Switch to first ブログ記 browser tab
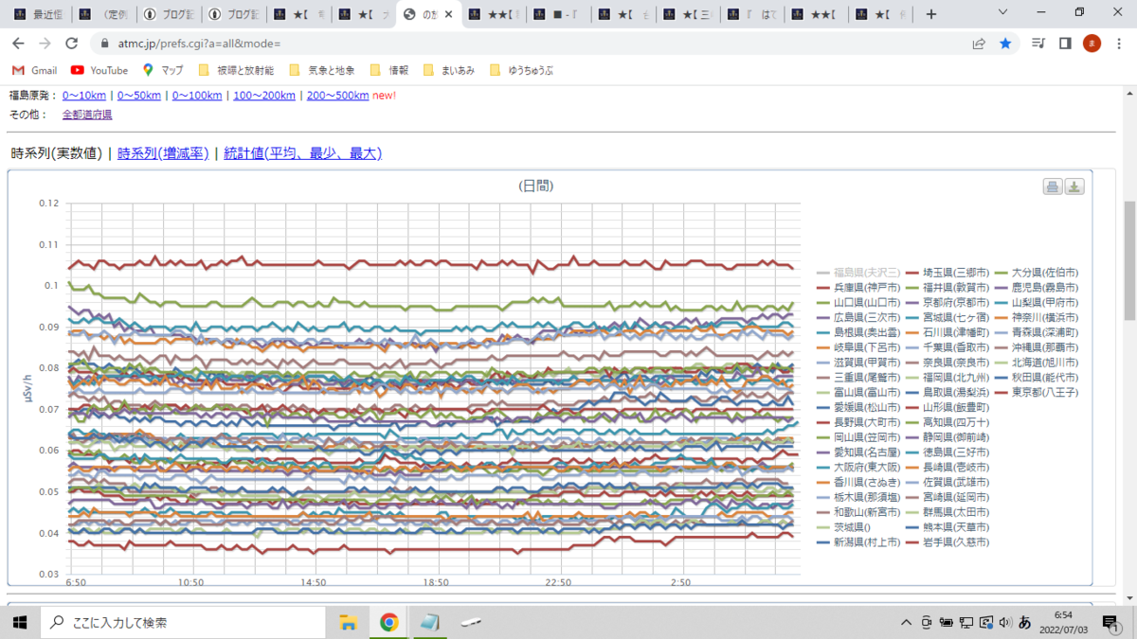 coord(169,14)
